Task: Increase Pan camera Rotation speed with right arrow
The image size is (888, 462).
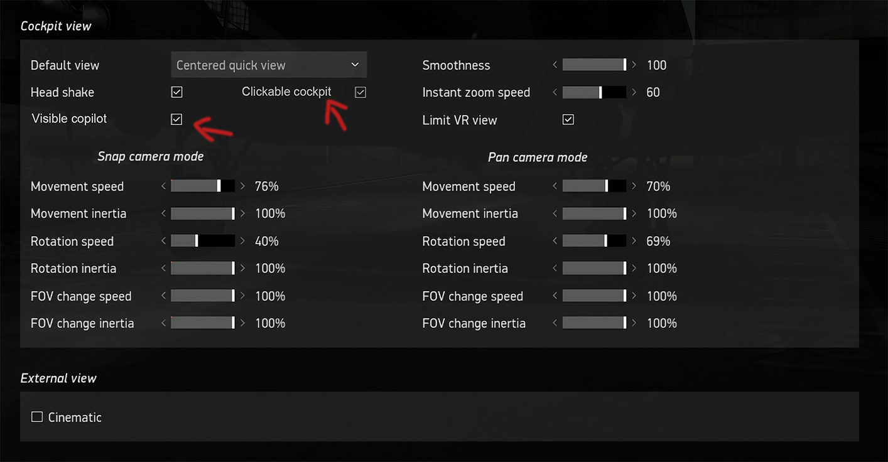Action: (x=634, y=241)
